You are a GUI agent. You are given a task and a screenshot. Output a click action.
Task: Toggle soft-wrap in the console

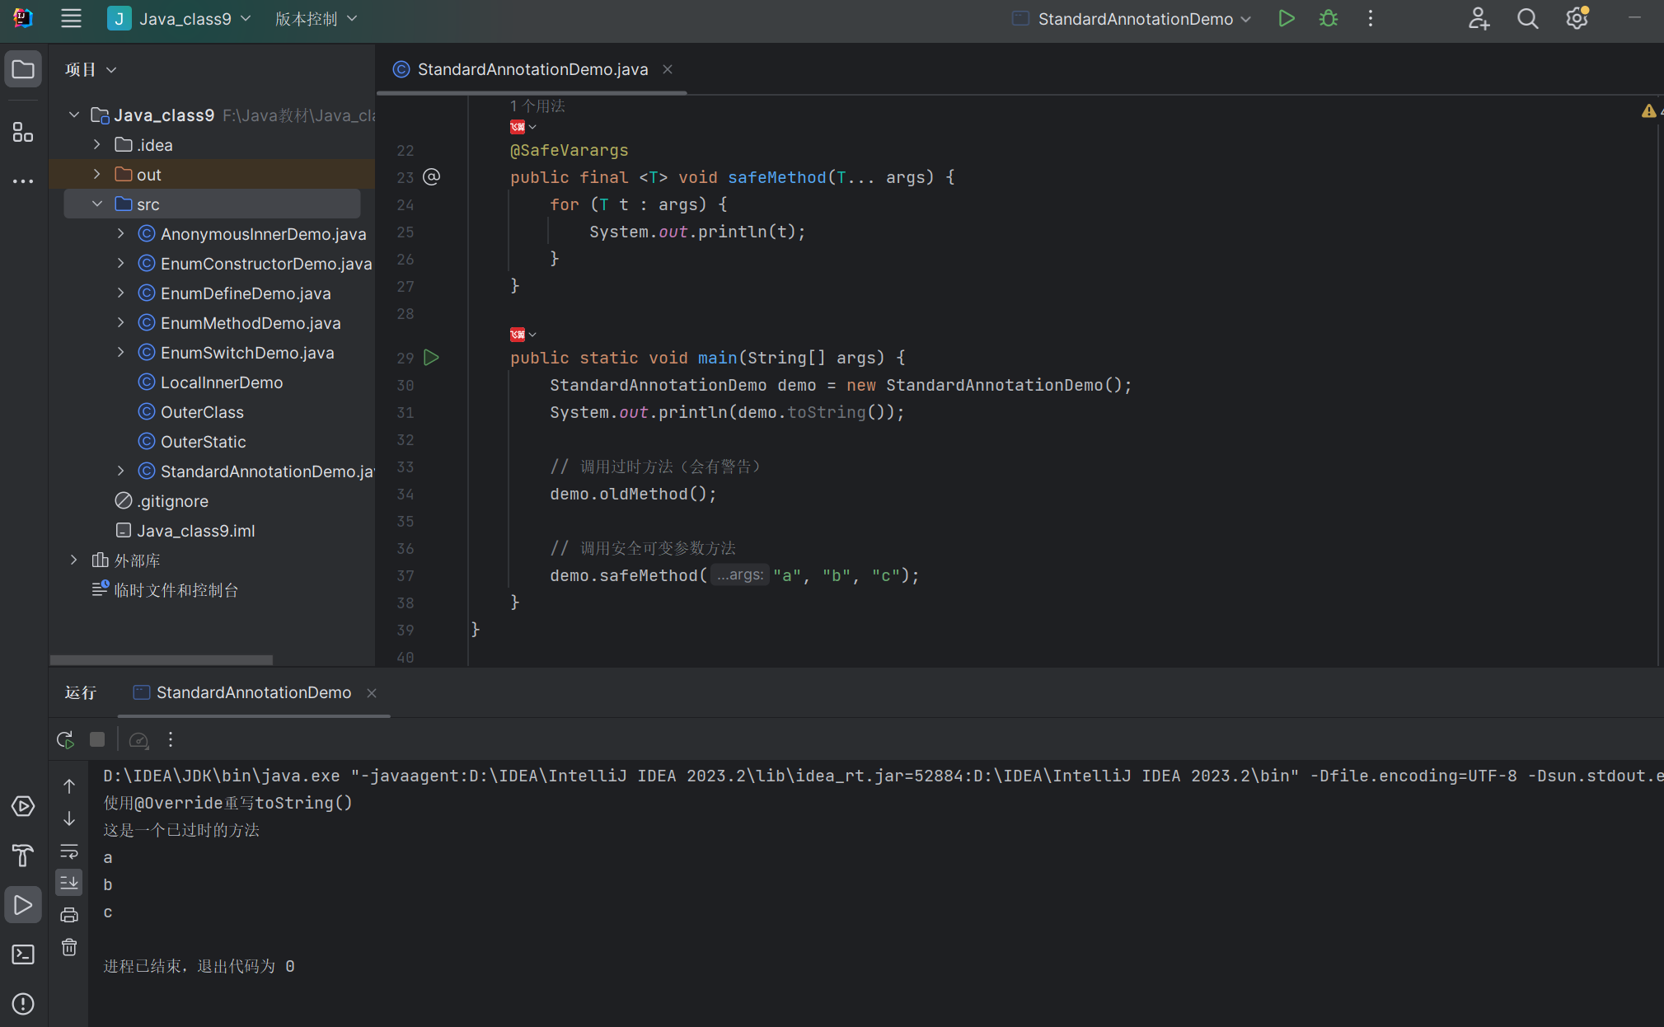pos(69,851)
